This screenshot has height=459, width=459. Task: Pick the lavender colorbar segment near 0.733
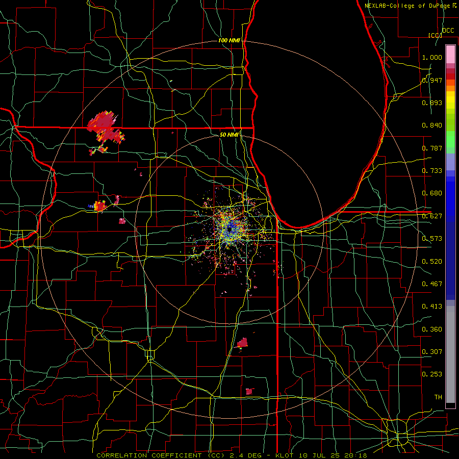450,162
